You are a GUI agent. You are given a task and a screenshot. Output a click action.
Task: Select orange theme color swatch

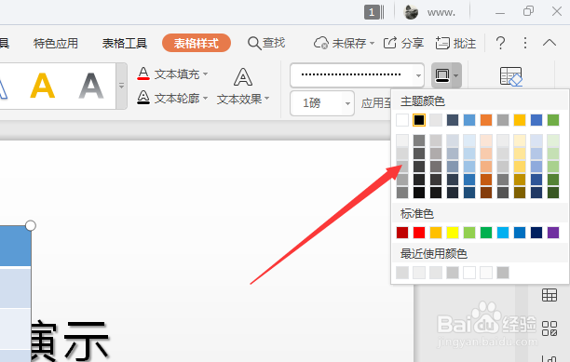click(486, 120)
